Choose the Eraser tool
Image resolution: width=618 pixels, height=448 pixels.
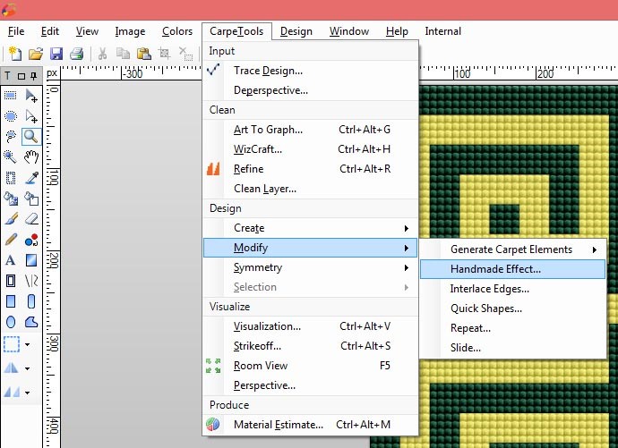coord(30,219)
